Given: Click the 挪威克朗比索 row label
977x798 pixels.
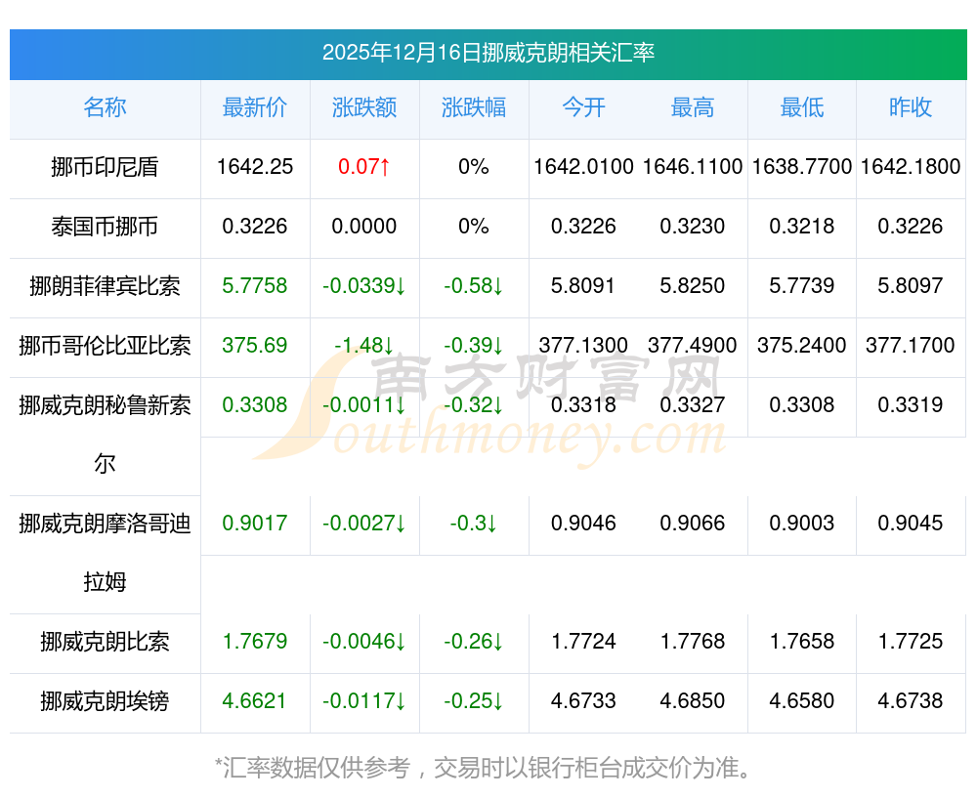Looking at the screenshot, I should (105, 642).
